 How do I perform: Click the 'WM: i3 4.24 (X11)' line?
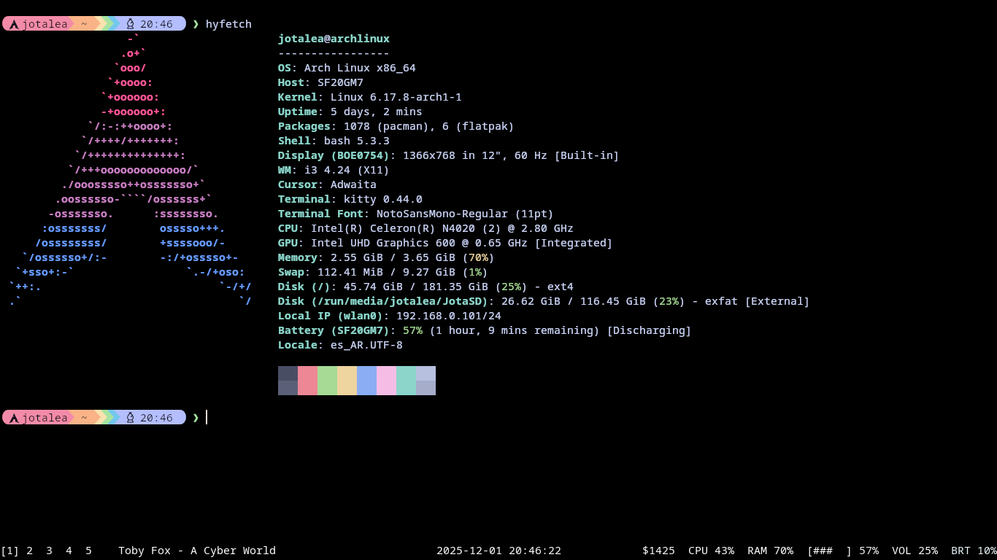point(334,170)
